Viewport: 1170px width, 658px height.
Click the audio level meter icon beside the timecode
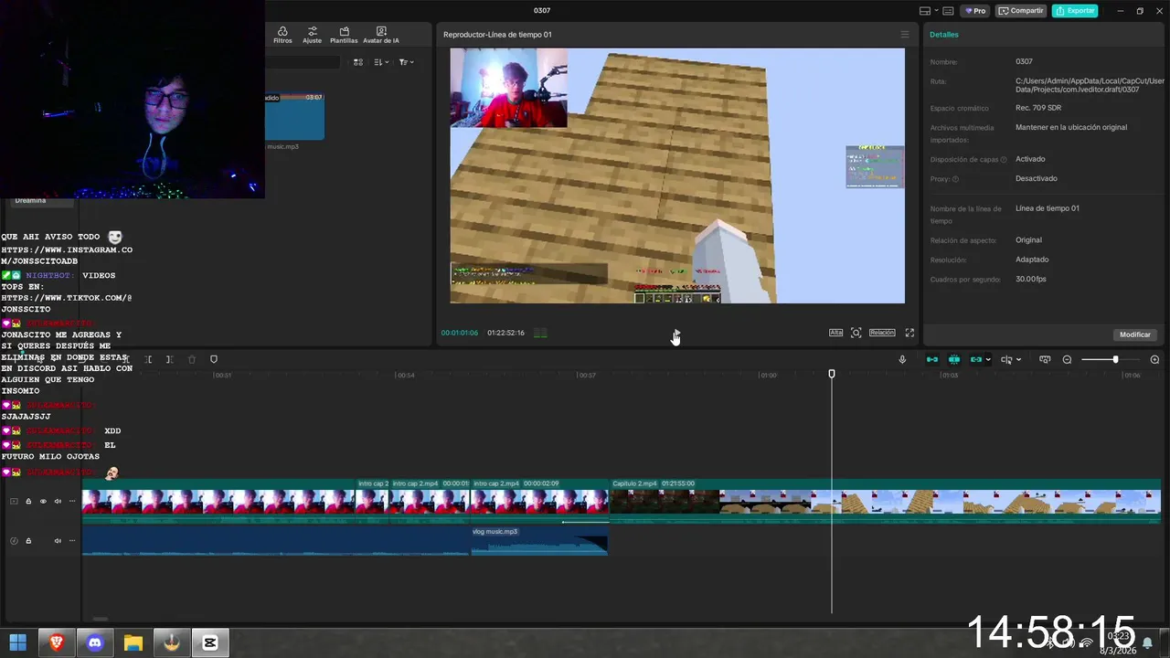coord(540,334)
